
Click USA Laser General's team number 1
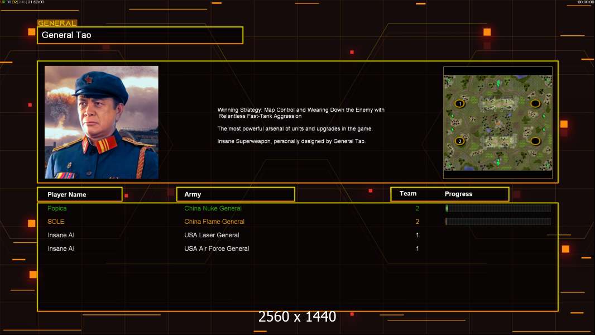click(x=418, y=235)
